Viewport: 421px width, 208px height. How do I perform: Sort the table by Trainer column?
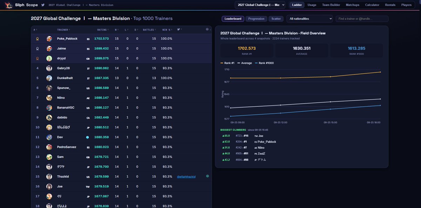(64, 30)
